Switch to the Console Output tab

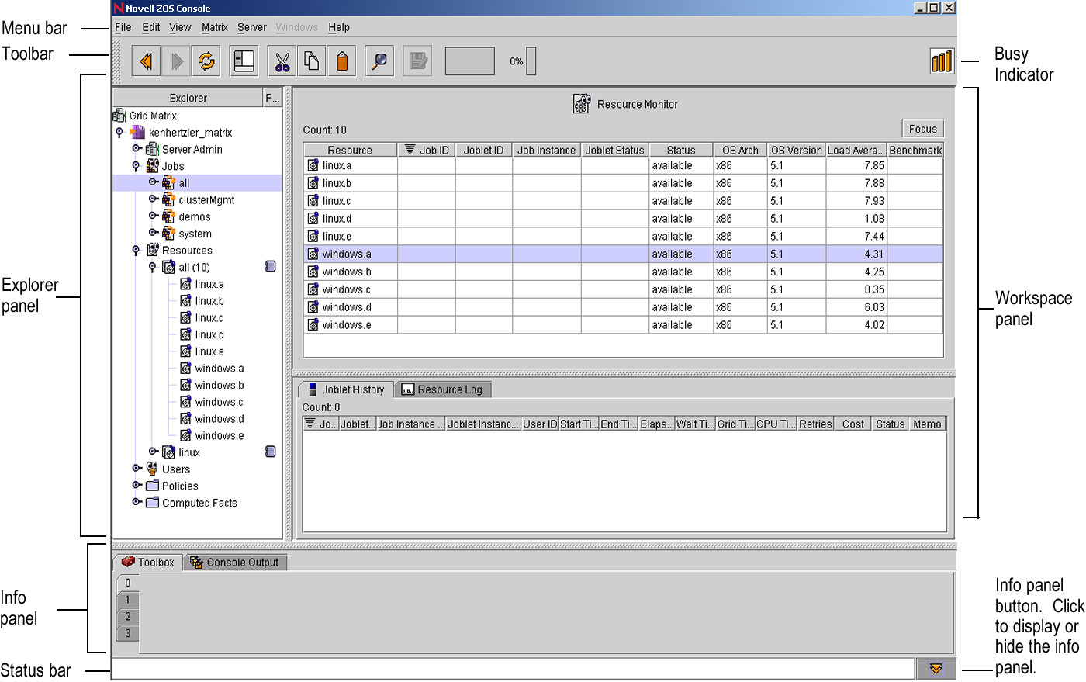coord(235,563)
